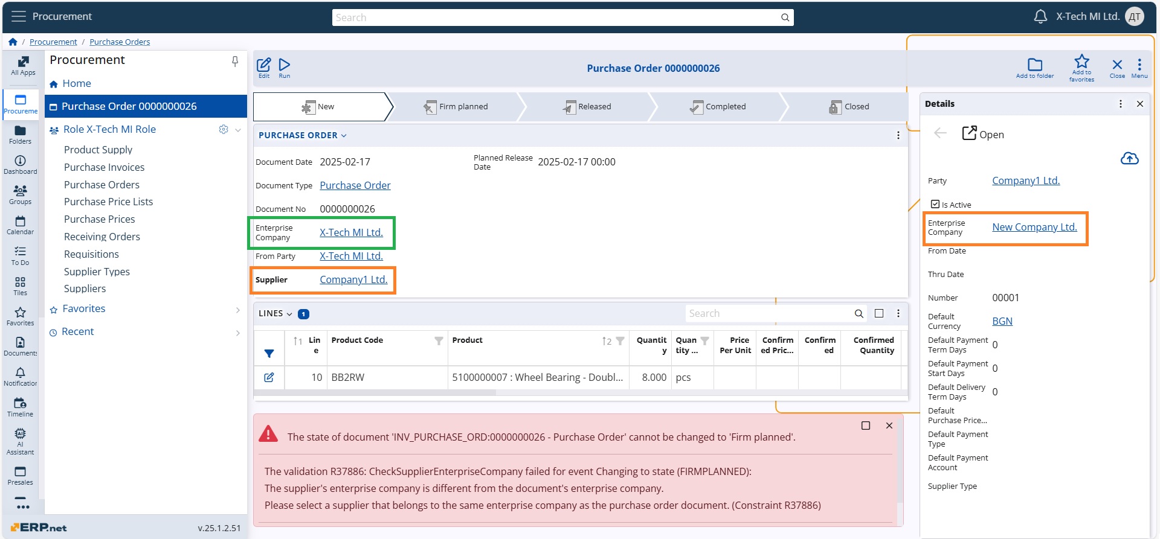The height and width of the screenshot is (539, 1160).
Task: Click the Open button in Details
Action: tap(983, 134)
